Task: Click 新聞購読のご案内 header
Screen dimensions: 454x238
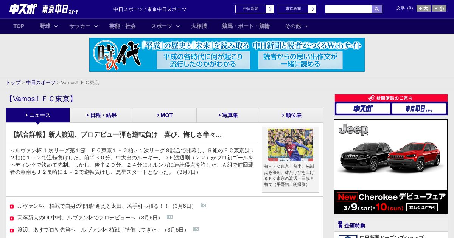Action: click(391, 98)
